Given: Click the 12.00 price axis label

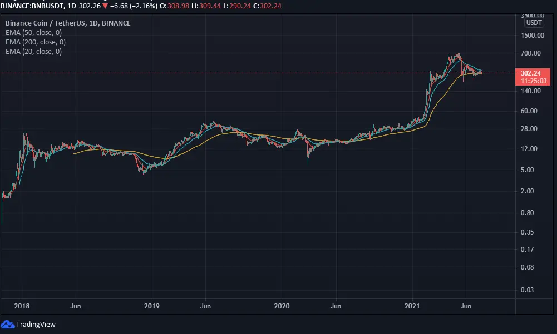Looking at the screenshot, I should 529,149.
